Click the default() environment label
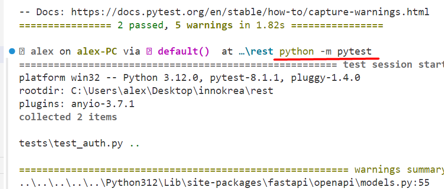 pos(184,51)
